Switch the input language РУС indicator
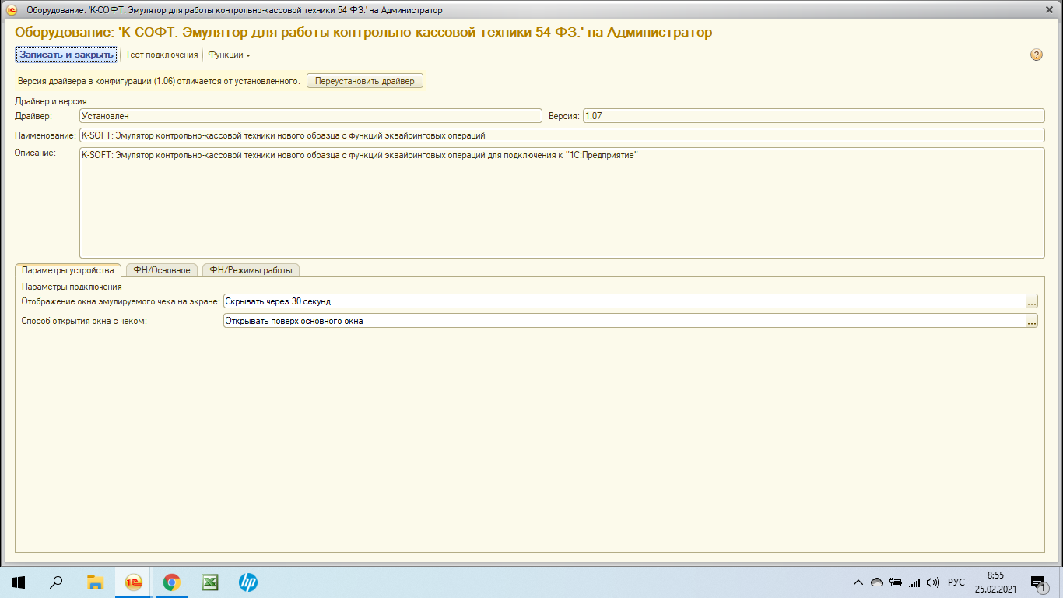The width and height of the screenshot is (1063, 598). click(956, 582)
